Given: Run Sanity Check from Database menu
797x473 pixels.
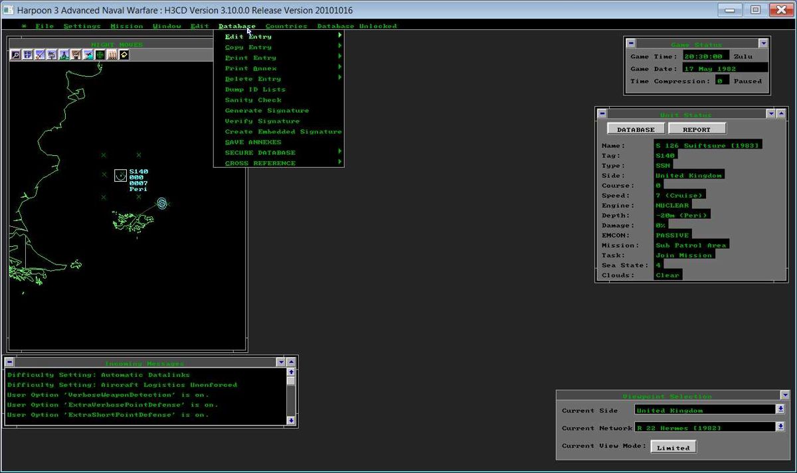Looking at the screenshot, I should coord(253,100).
